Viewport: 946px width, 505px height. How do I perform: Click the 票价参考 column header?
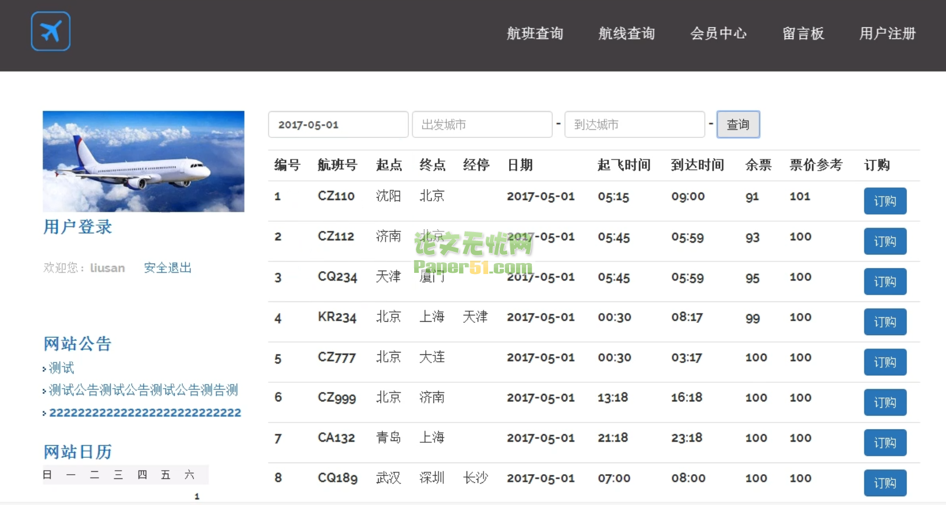point(816,165)
